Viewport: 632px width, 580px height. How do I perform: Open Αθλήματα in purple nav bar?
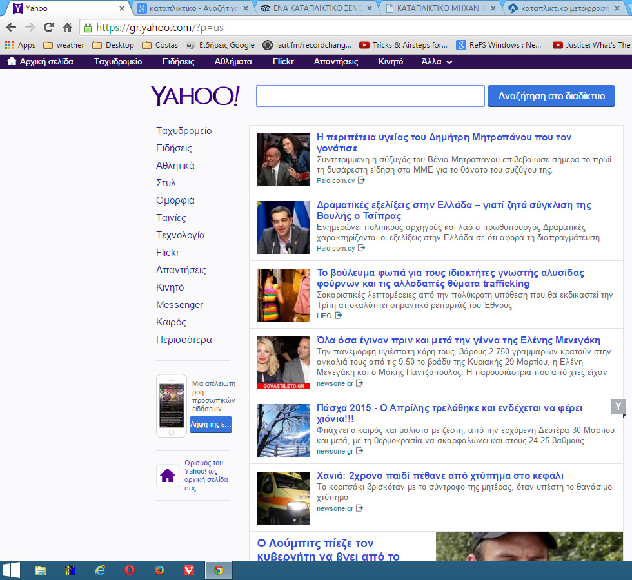(x=233, y=62)
